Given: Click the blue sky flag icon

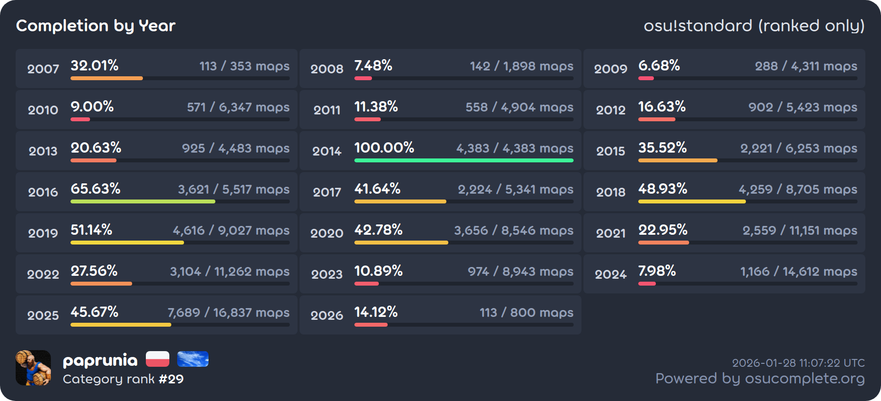Looking at the screenshot, I should click(x=193, y=359).
